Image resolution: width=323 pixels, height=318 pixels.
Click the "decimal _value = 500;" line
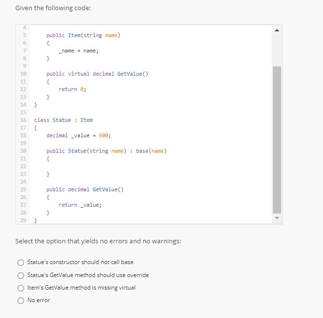79,135
